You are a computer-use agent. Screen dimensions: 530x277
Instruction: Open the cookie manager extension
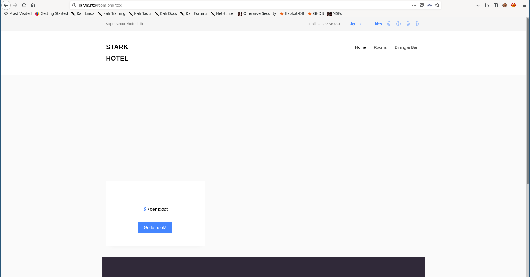505,5
